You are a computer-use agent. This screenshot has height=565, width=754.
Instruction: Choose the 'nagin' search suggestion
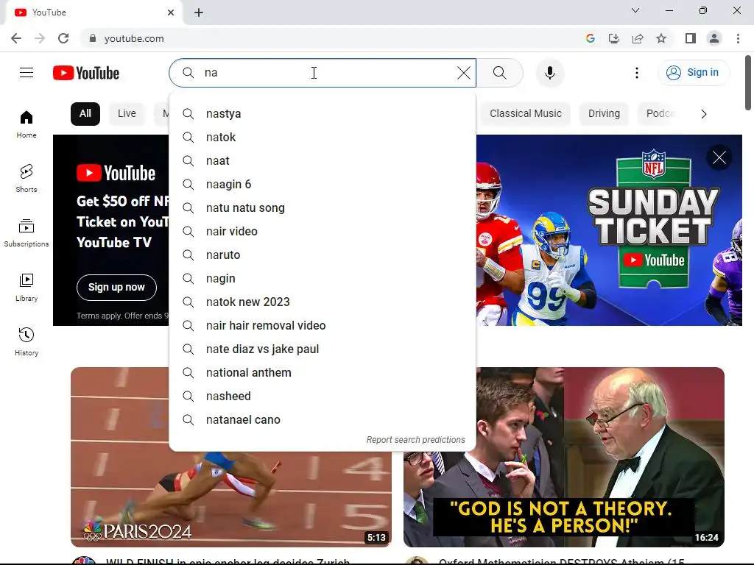point(323,279)
